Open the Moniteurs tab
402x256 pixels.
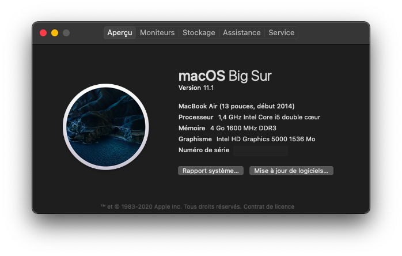[x=157, y=33]
